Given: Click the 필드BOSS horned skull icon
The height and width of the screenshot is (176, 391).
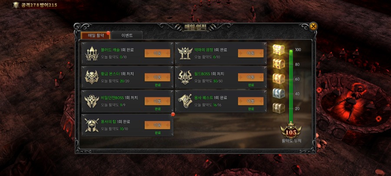Looking at the screenshot, I should 185,77.
